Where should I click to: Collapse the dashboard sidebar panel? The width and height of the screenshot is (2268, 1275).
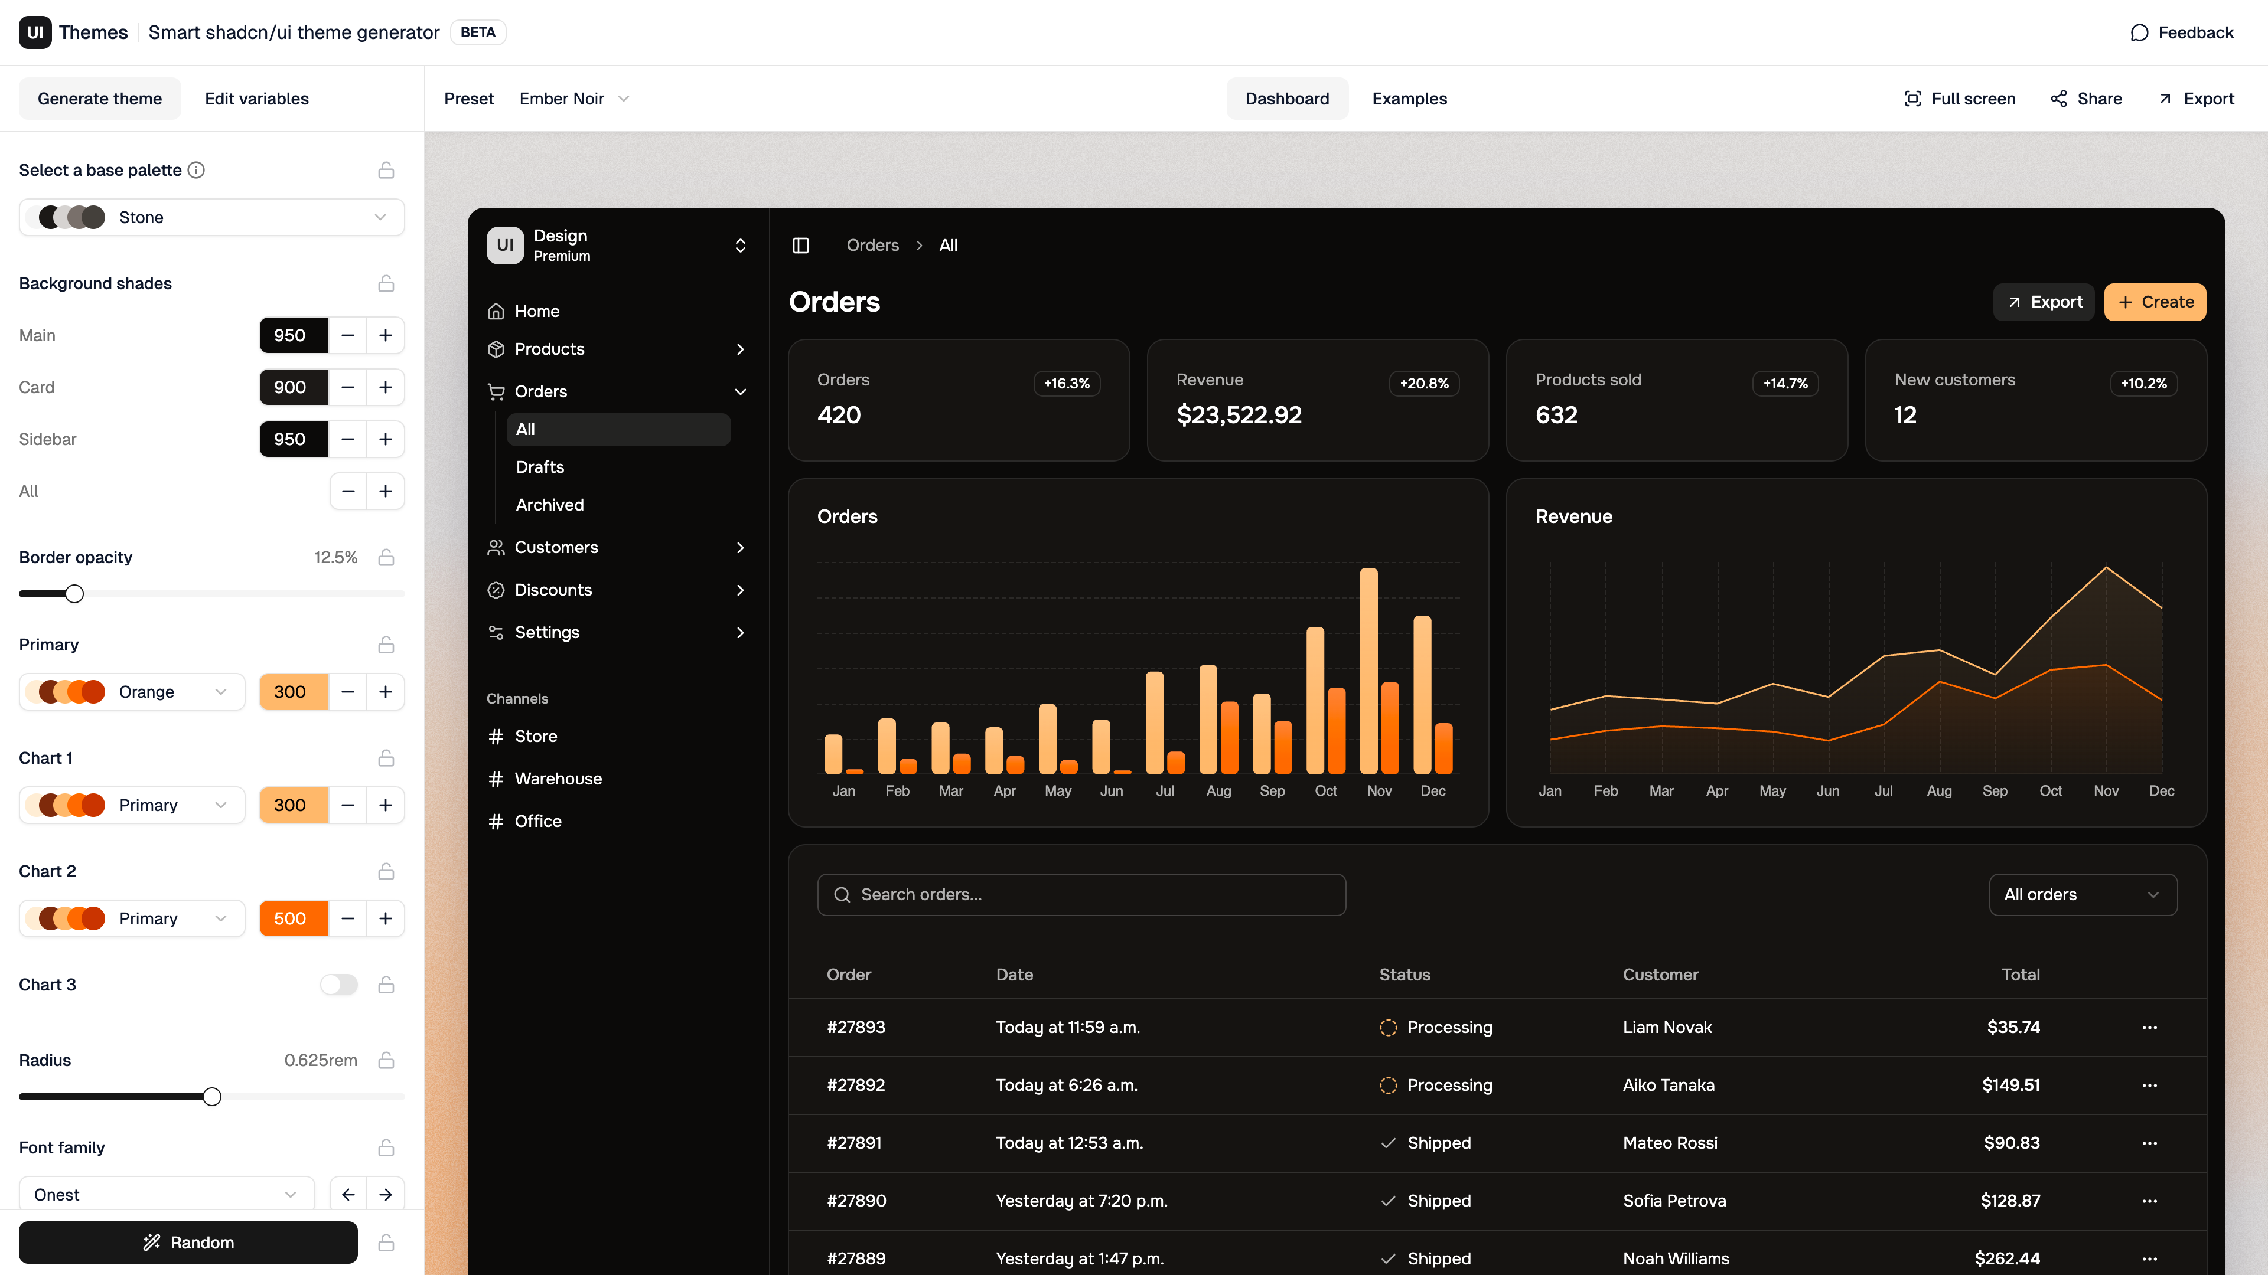pyautogui.click(x=801, y=246)
